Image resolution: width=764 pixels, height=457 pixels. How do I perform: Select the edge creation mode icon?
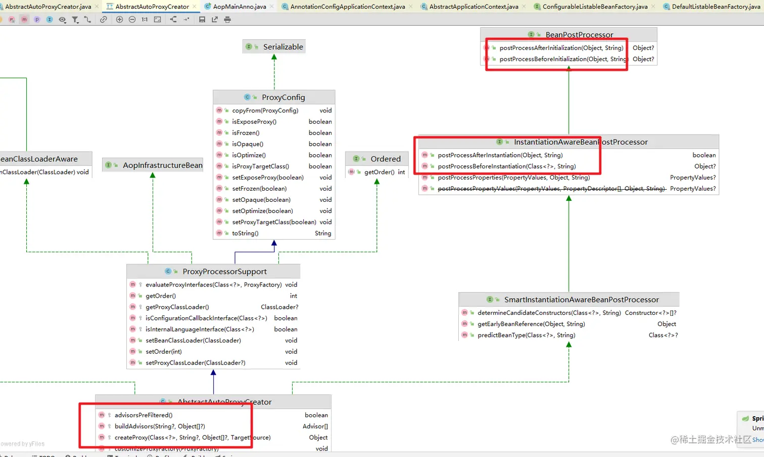[87, 20]
